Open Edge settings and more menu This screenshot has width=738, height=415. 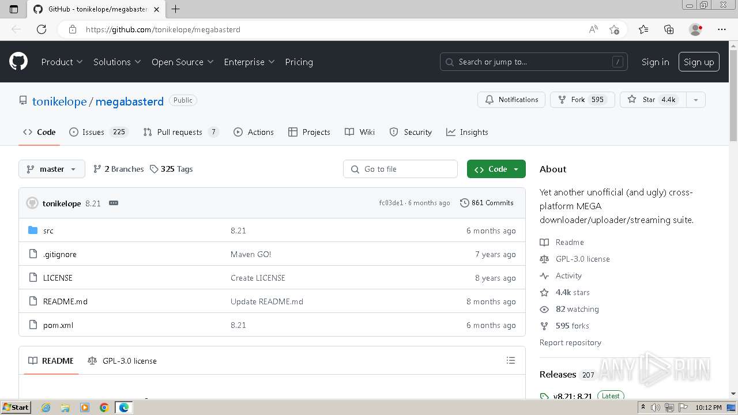point(722,29)
